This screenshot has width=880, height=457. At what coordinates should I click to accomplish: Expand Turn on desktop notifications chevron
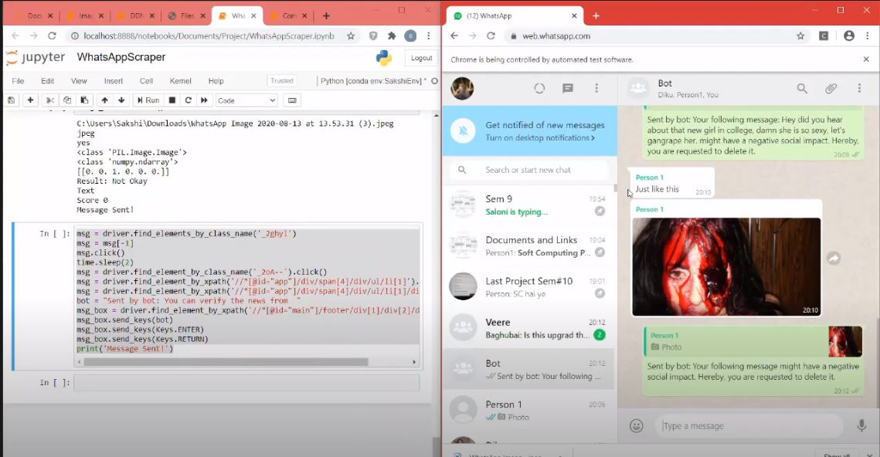(x=593, y=138)
